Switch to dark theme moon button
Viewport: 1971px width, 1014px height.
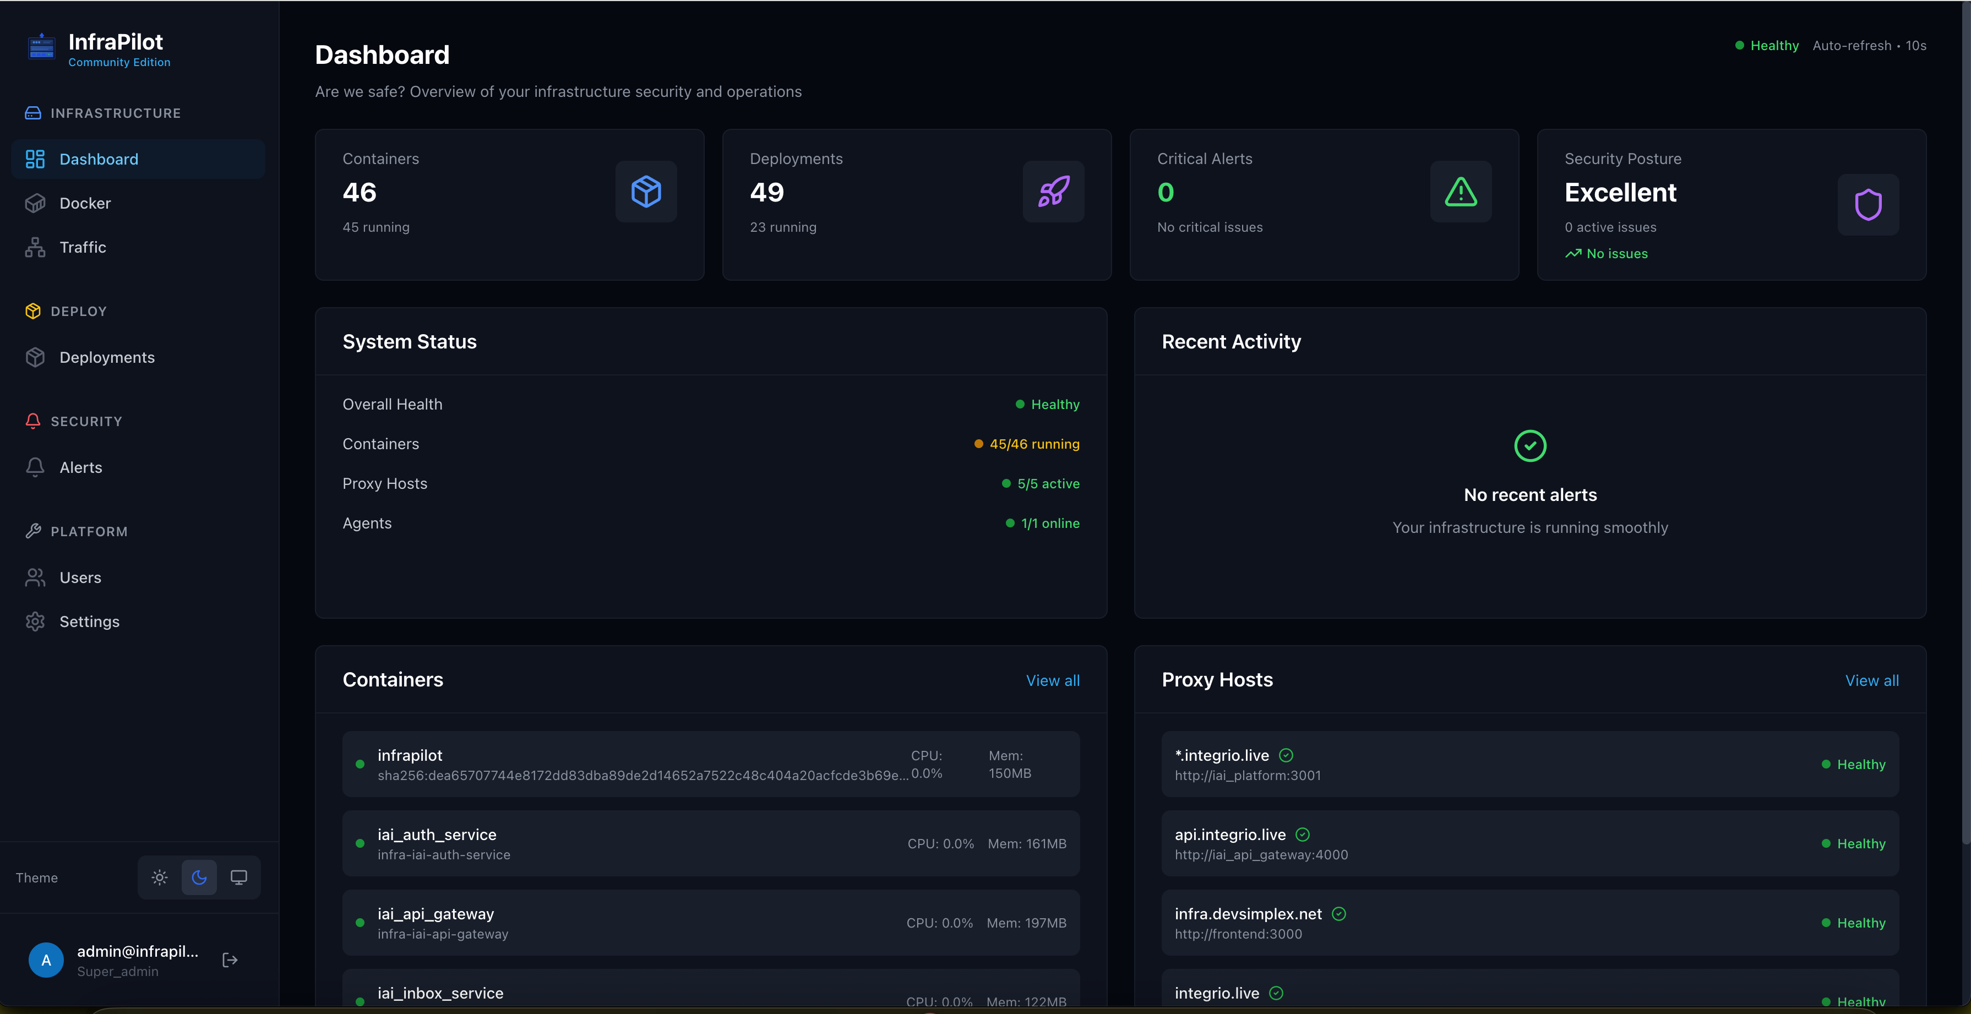pos(199,878)
